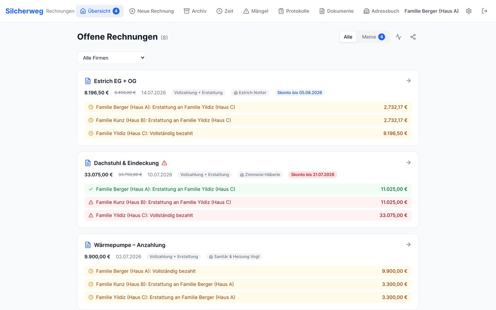The image size is (496, 310).
Task: Click the share icon beside the activity icon
Action: (x=413, y=37)
